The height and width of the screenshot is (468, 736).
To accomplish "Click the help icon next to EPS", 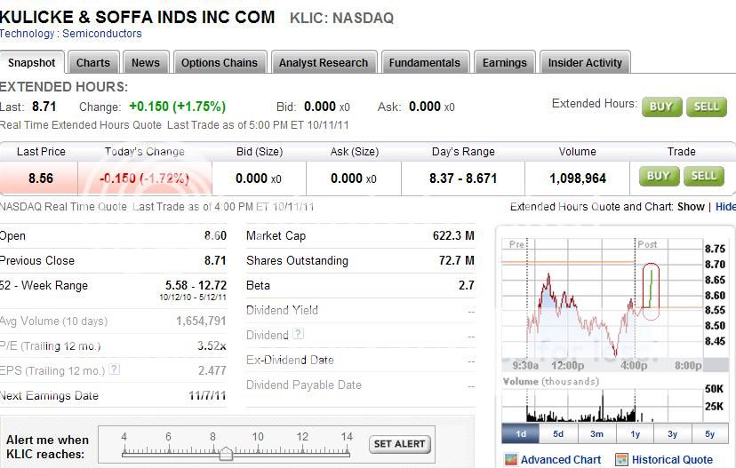I will click(x=115, y=370).
